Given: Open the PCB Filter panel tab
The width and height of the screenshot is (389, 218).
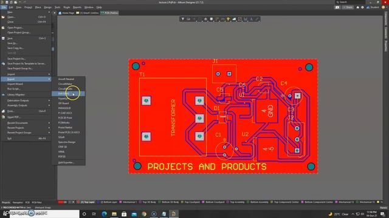Looking at the screenshot, I should tap(36, 202).
